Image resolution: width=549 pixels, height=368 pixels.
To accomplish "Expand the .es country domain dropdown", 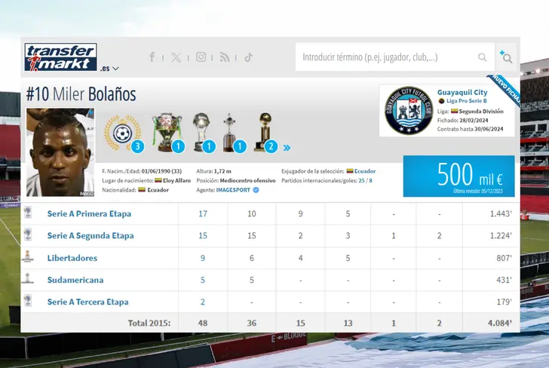I will (x=109, y=69).
